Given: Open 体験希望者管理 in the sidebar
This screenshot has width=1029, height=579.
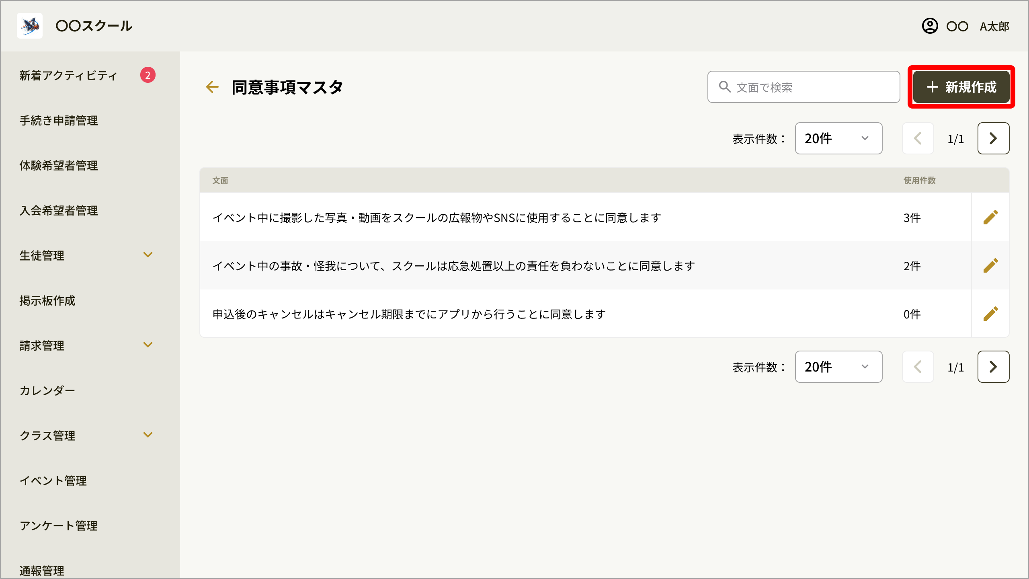Looking at the screenshot, I should 59,166.
